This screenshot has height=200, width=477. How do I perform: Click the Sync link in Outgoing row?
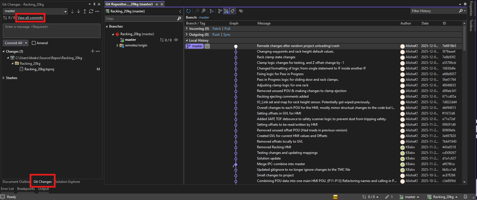pyautogui.click(x=227, y=35)
